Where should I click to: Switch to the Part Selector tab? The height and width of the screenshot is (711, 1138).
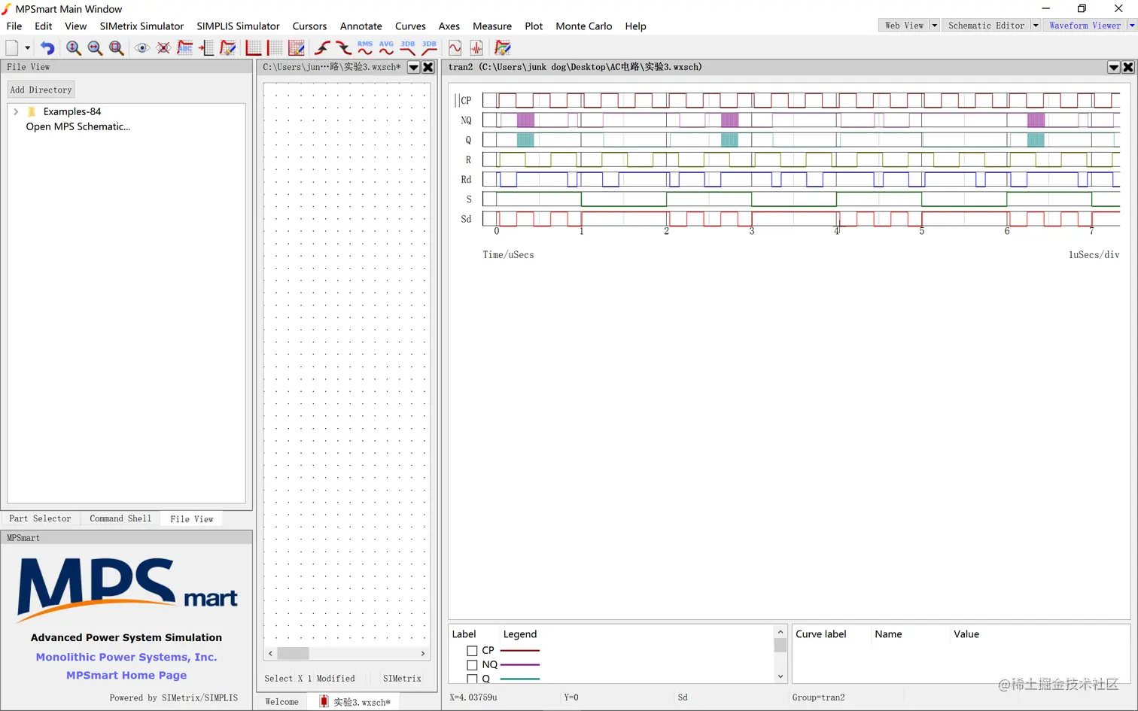click(x=40, y=519)
